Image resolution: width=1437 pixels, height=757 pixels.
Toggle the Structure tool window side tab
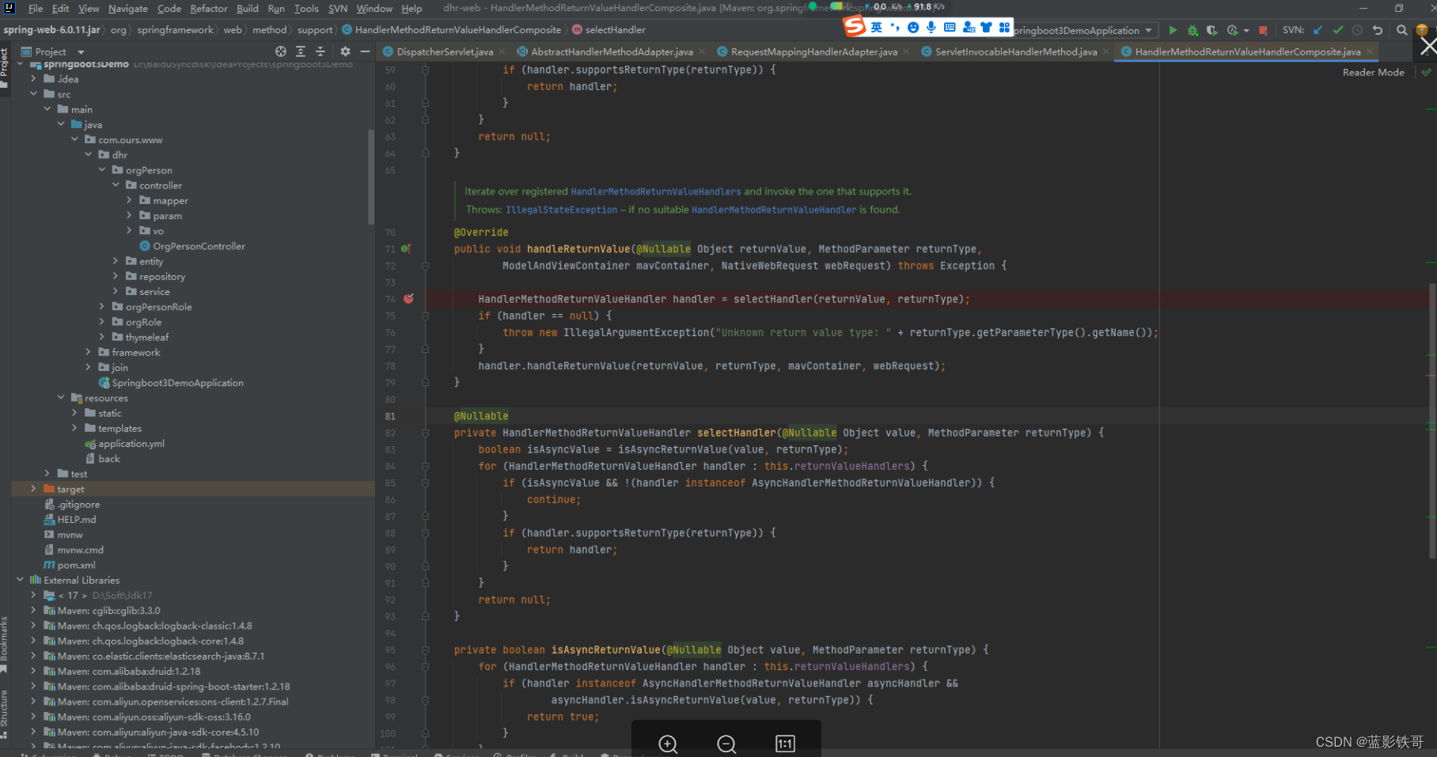pos(5,713)
